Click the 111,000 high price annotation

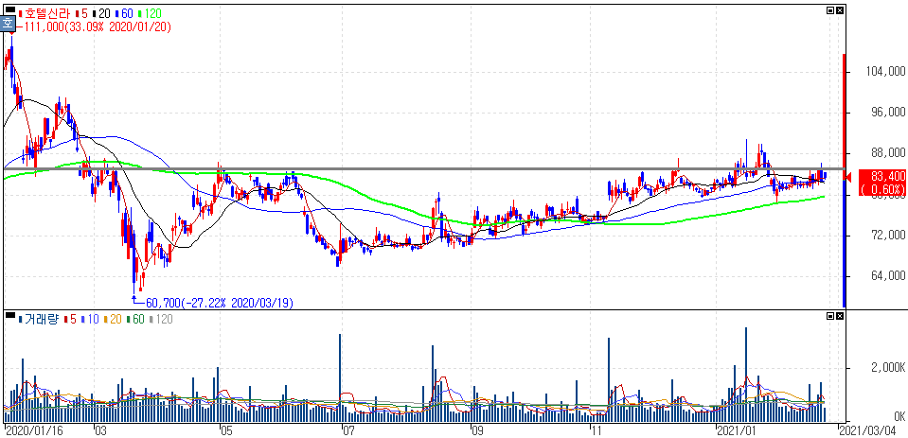pos(97,27)
